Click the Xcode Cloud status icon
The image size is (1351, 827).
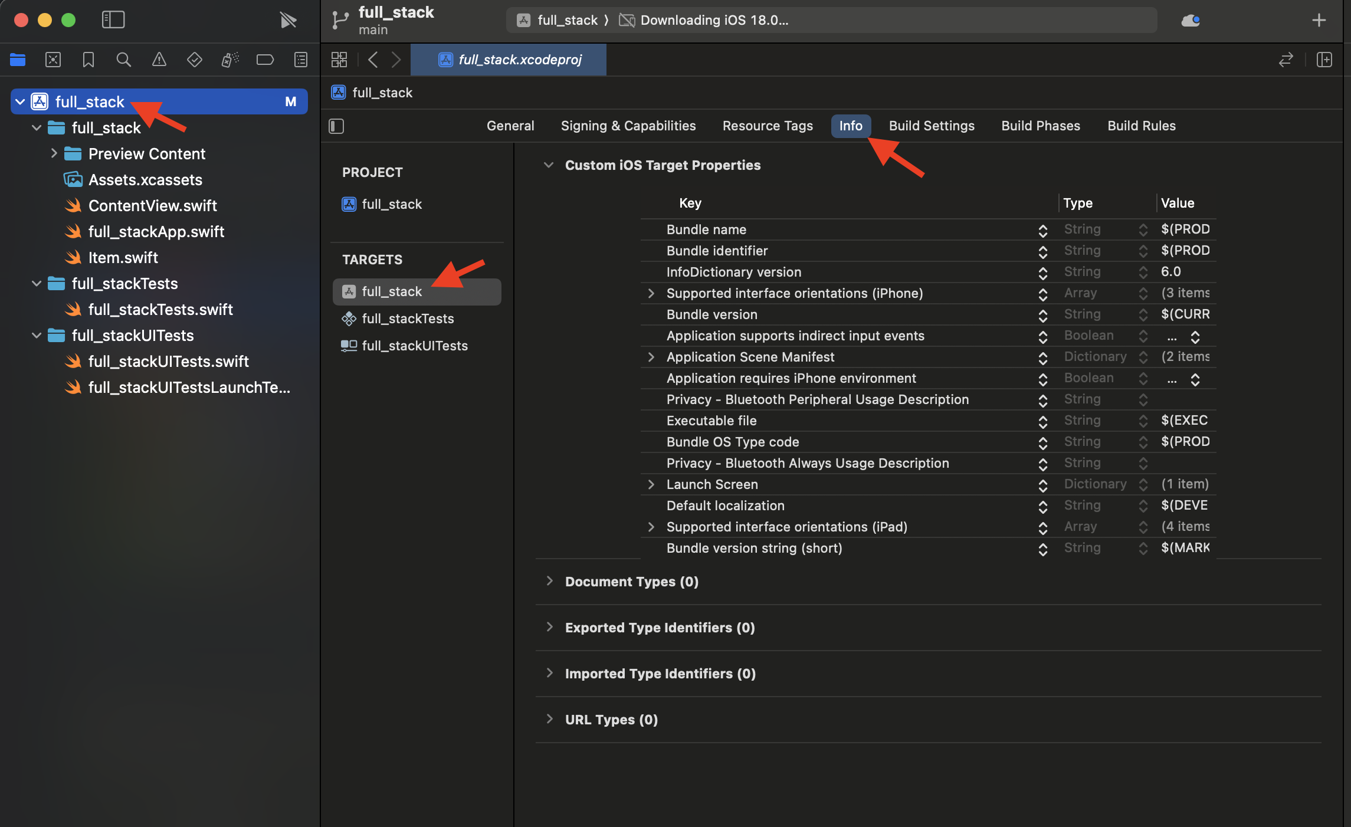[1191, 21]
